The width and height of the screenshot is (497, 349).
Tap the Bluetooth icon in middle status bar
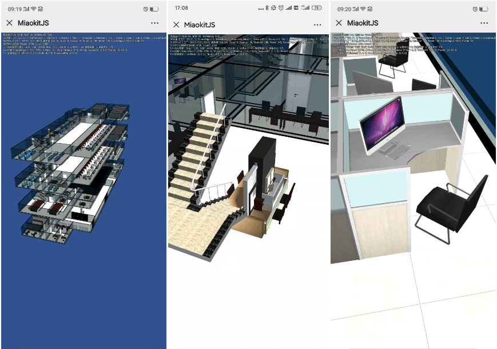(x=267, y=8)
